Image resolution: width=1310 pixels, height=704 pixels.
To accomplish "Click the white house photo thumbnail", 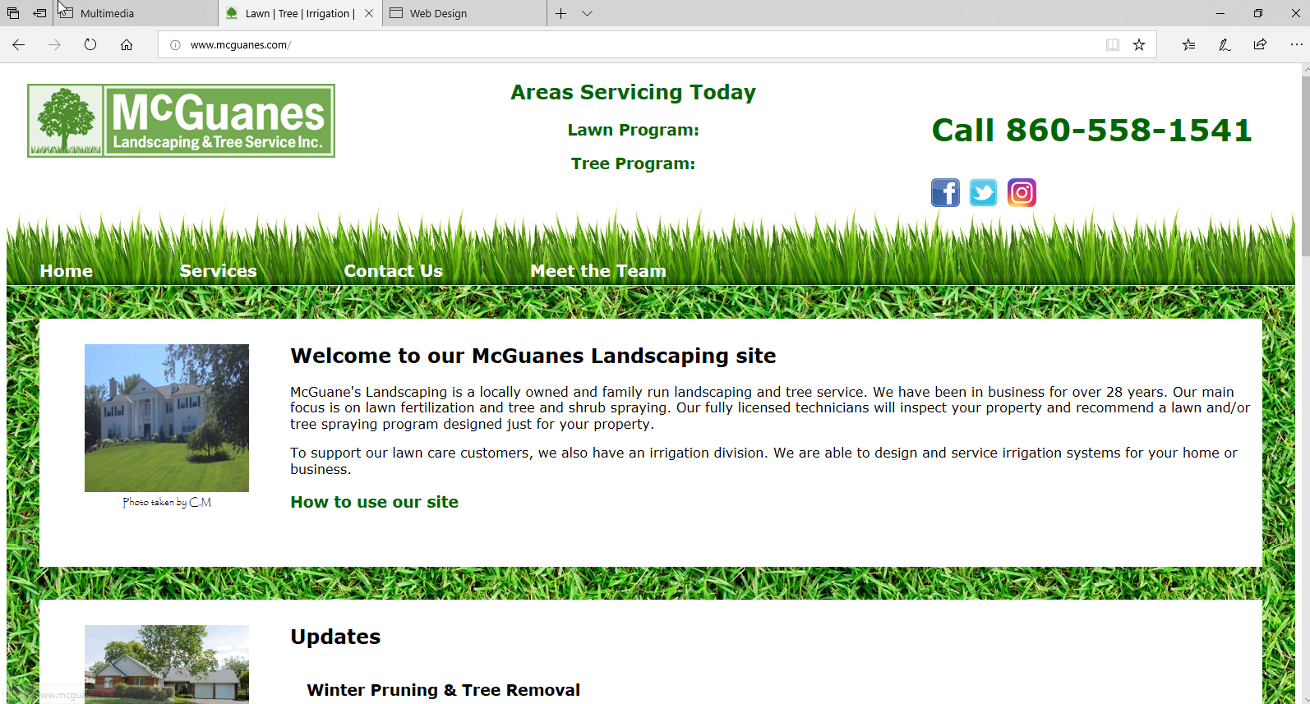I will (167, 418).
